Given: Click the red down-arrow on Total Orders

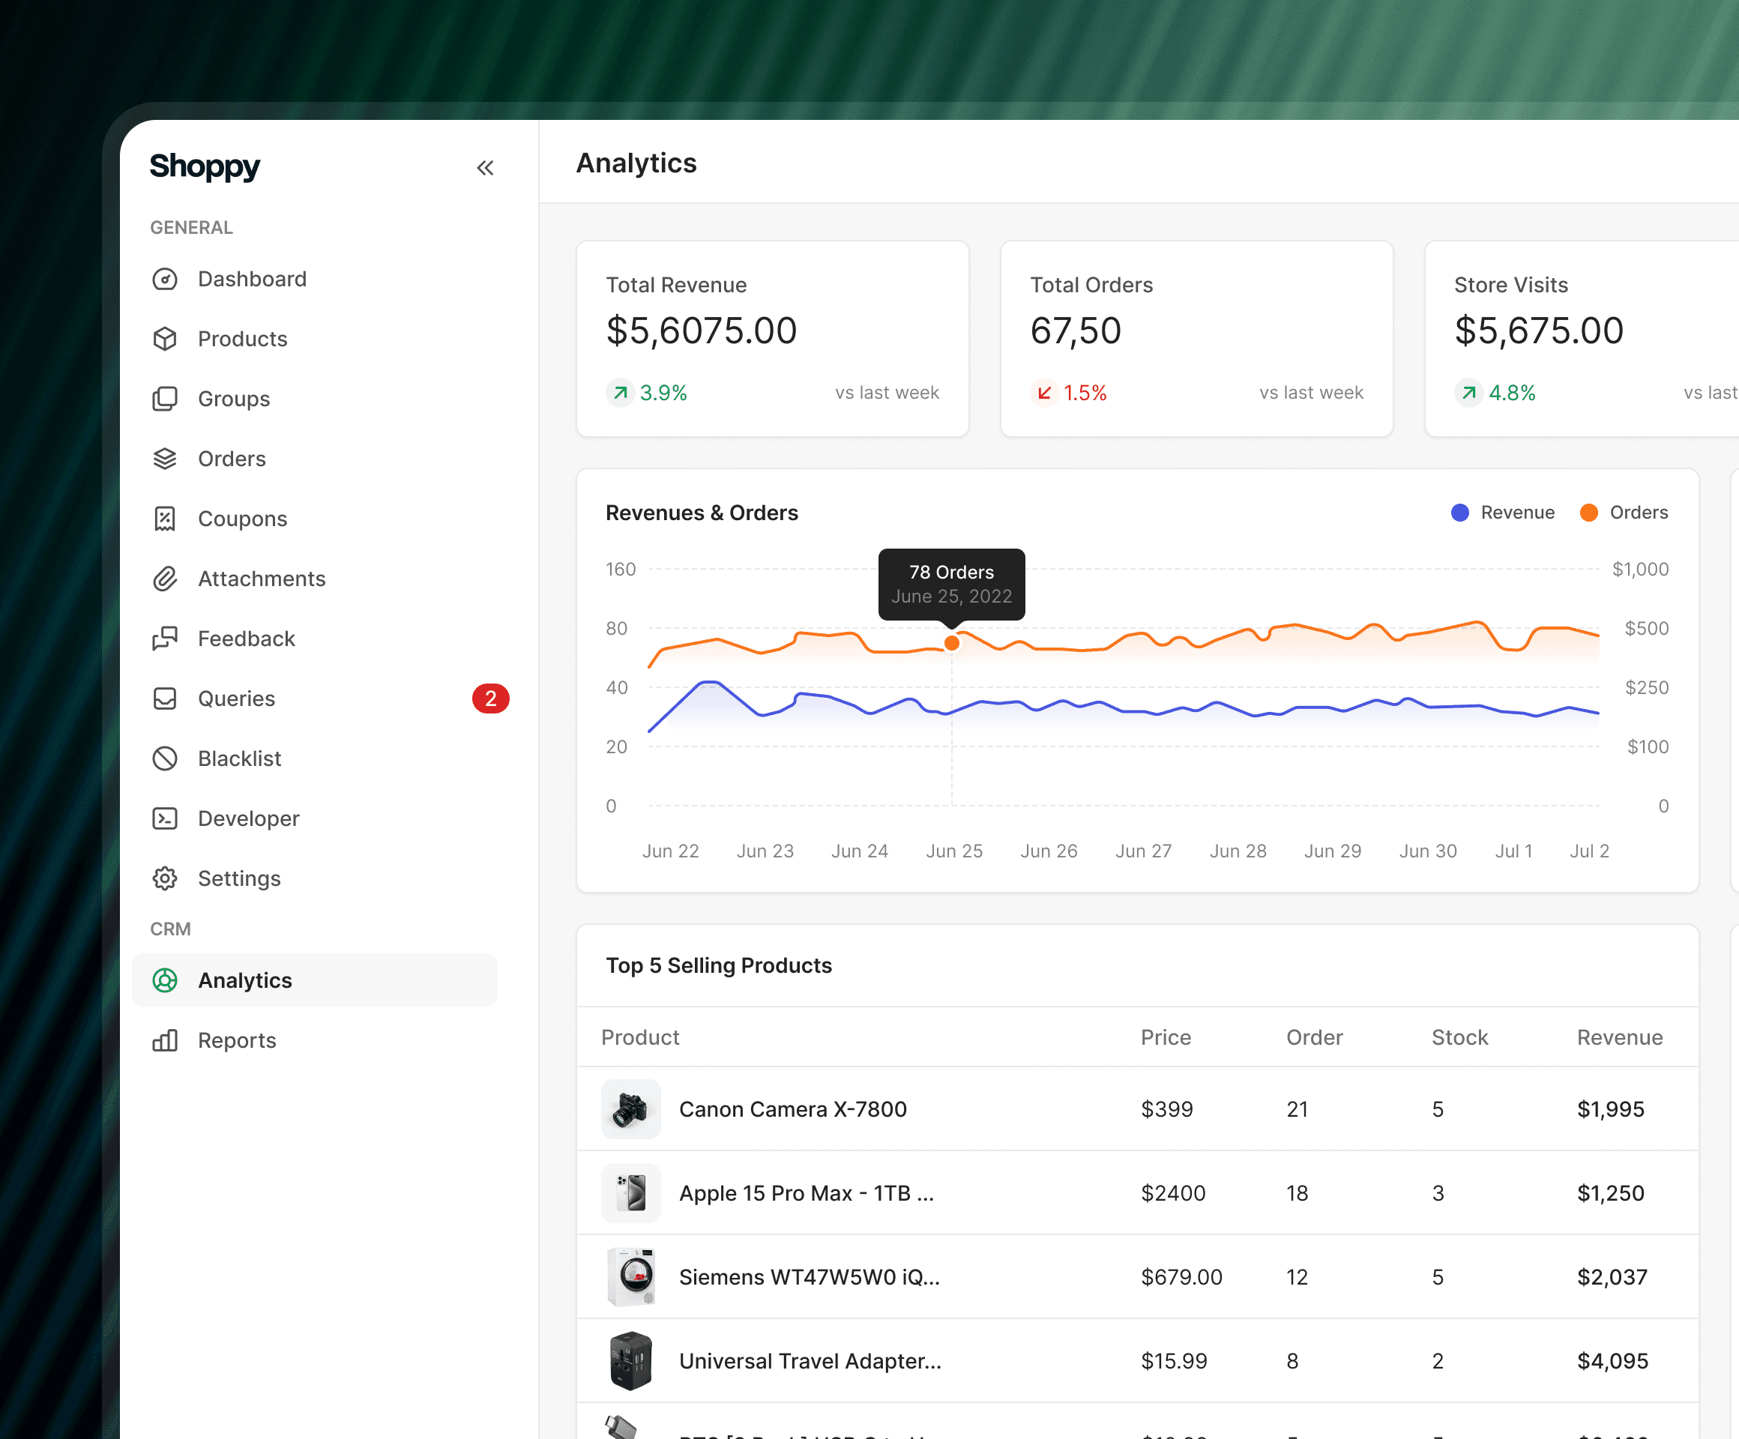Looking at the screenshot, I should coord(1044,393).
